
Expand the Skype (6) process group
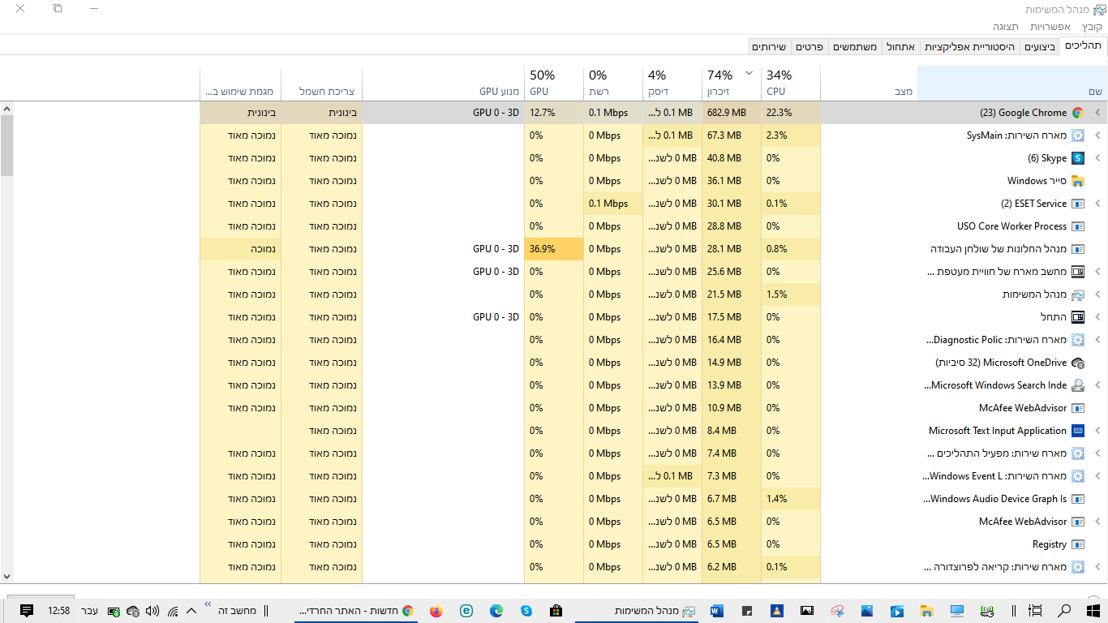(x=1097, y=158)
